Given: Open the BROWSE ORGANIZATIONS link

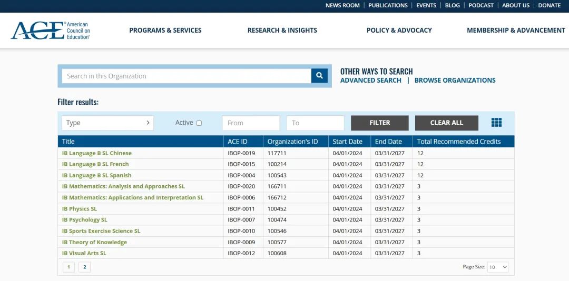Looking at the screenshot, I should [455, 81].
